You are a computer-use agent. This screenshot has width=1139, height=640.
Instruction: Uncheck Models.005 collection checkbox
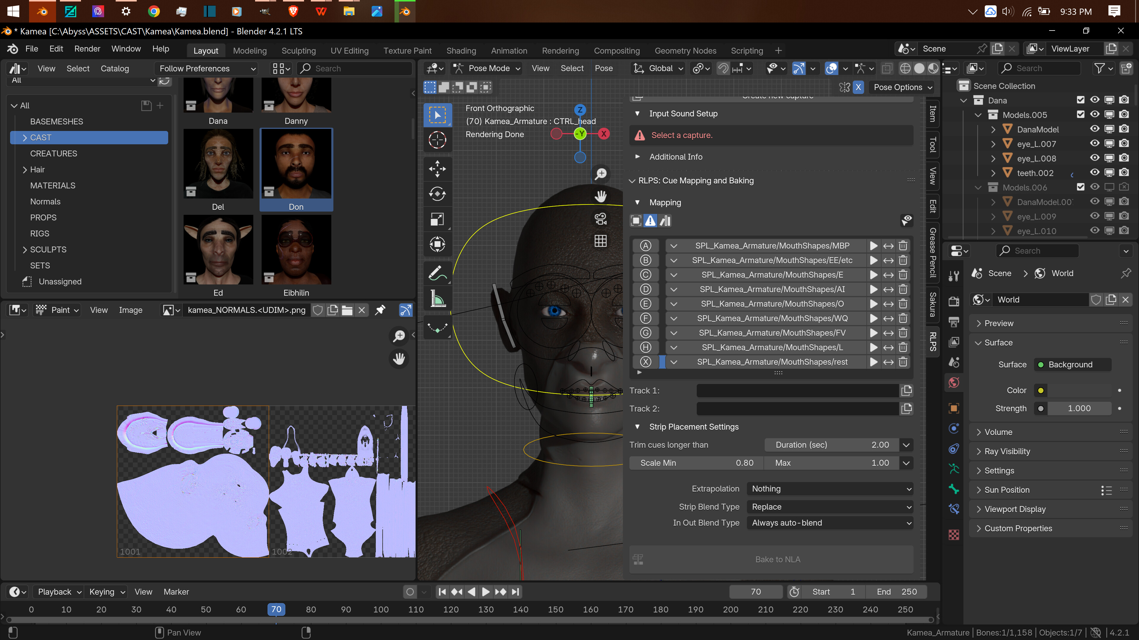pyautogui.click(x=1081, y=114)
